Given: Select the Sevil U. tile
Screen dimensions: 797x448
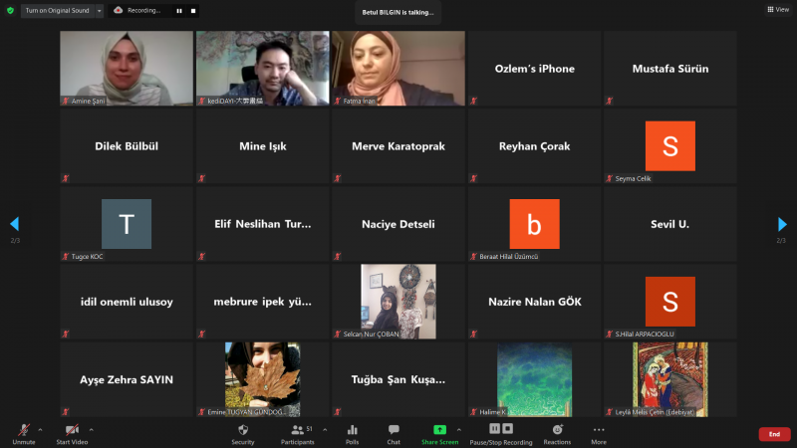Looking at the screenshot, I should pyautogui.click(x=669, y=224).
